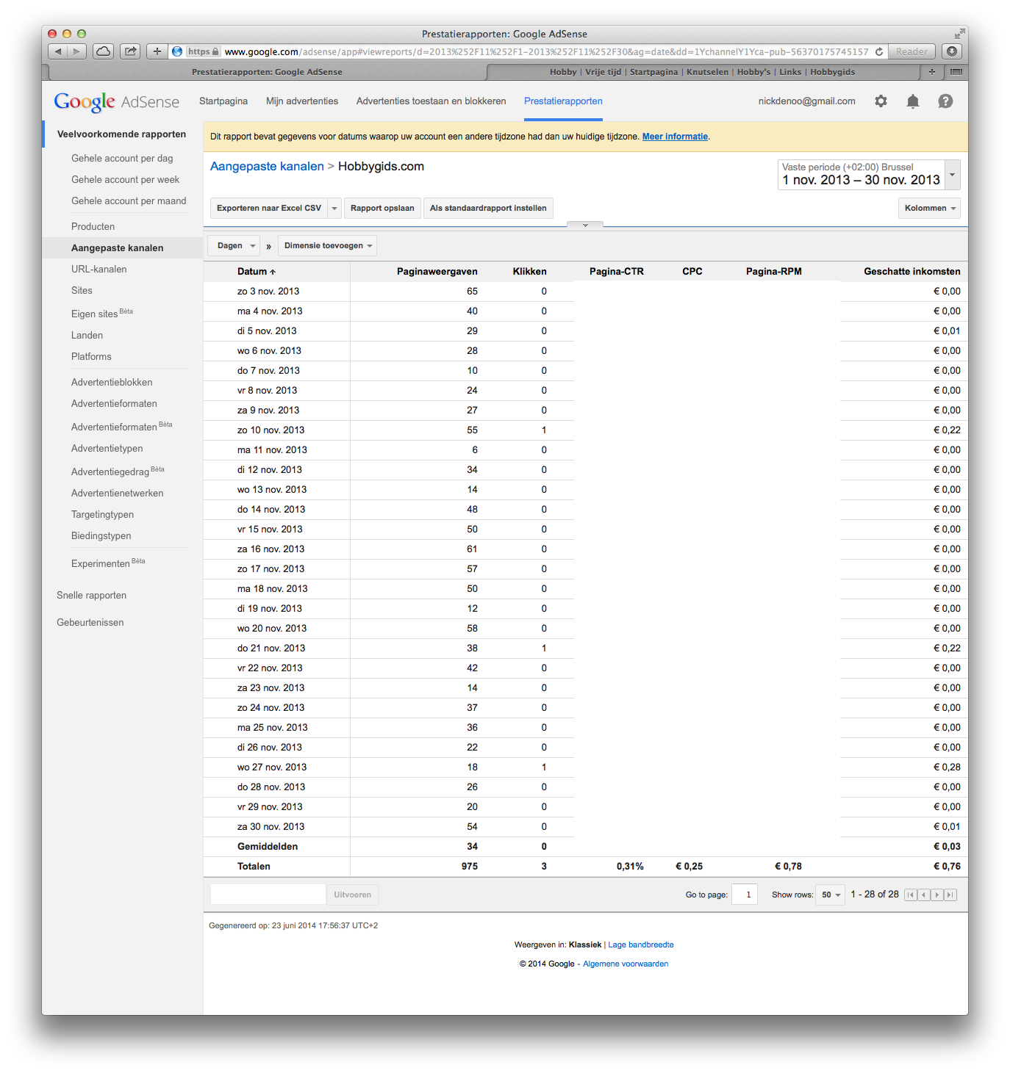Viewport: 1010px width, 1073px height.
Task: Go to next page pagination icon
Action: click(937, 895)
